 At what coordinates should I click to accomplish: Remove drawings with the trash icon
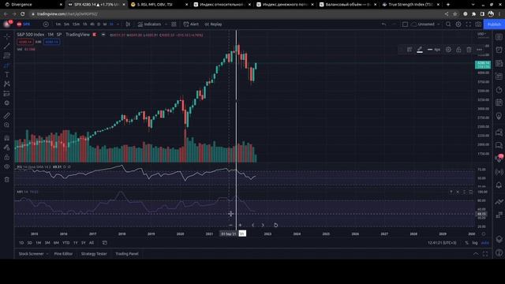7,179
